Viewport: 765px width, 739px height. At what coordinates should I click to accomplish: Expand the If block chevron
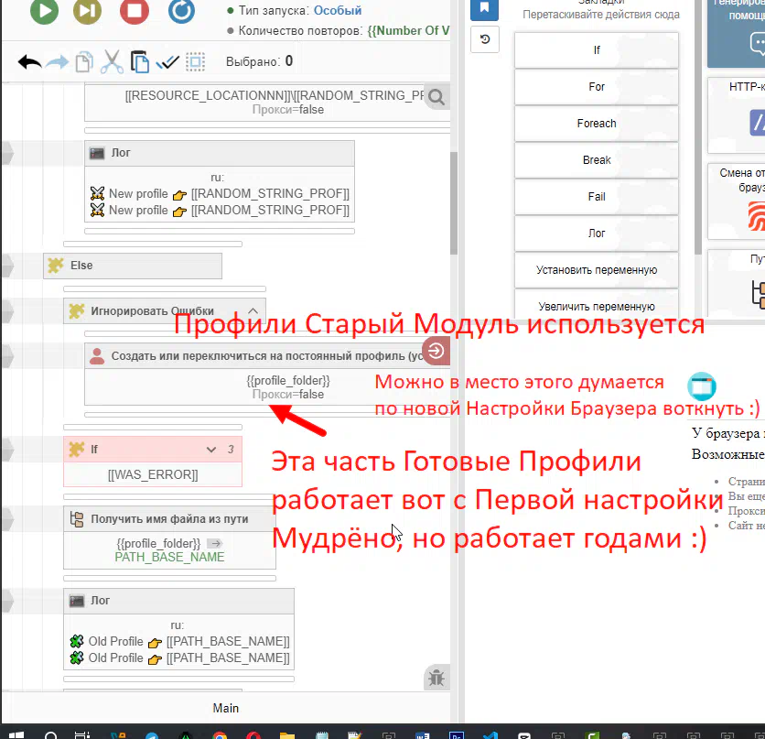(211, 450)
